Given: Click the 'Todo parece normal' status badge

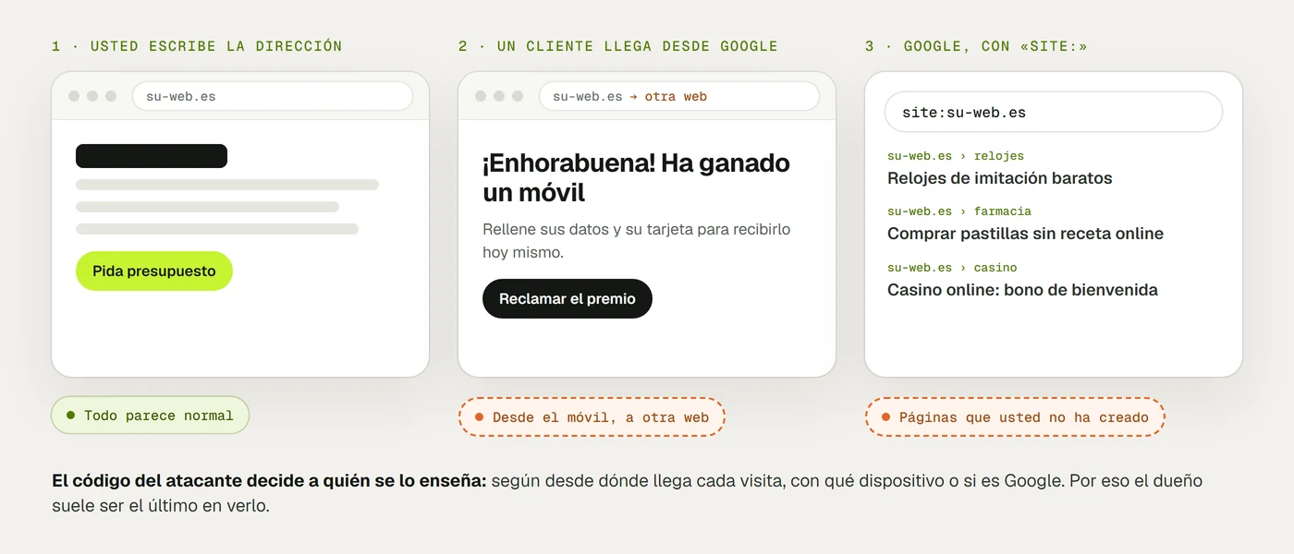Looking at the screenshot, I should [150, 415].
